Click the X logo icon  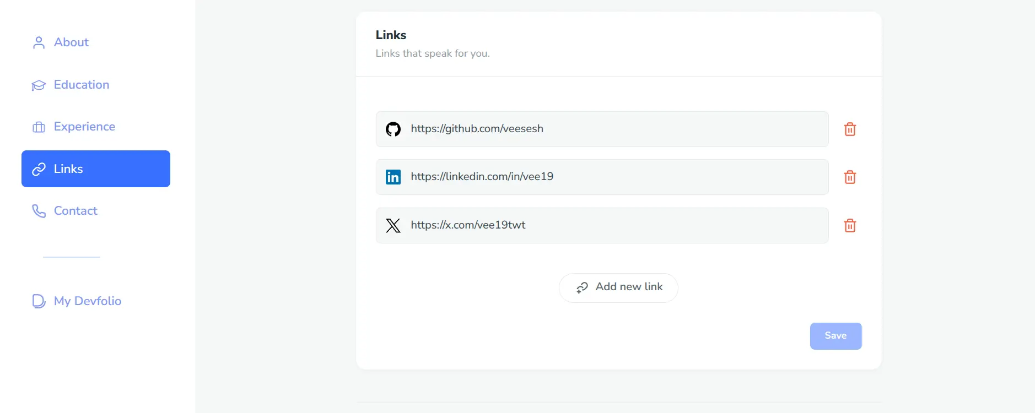(393, 226)
